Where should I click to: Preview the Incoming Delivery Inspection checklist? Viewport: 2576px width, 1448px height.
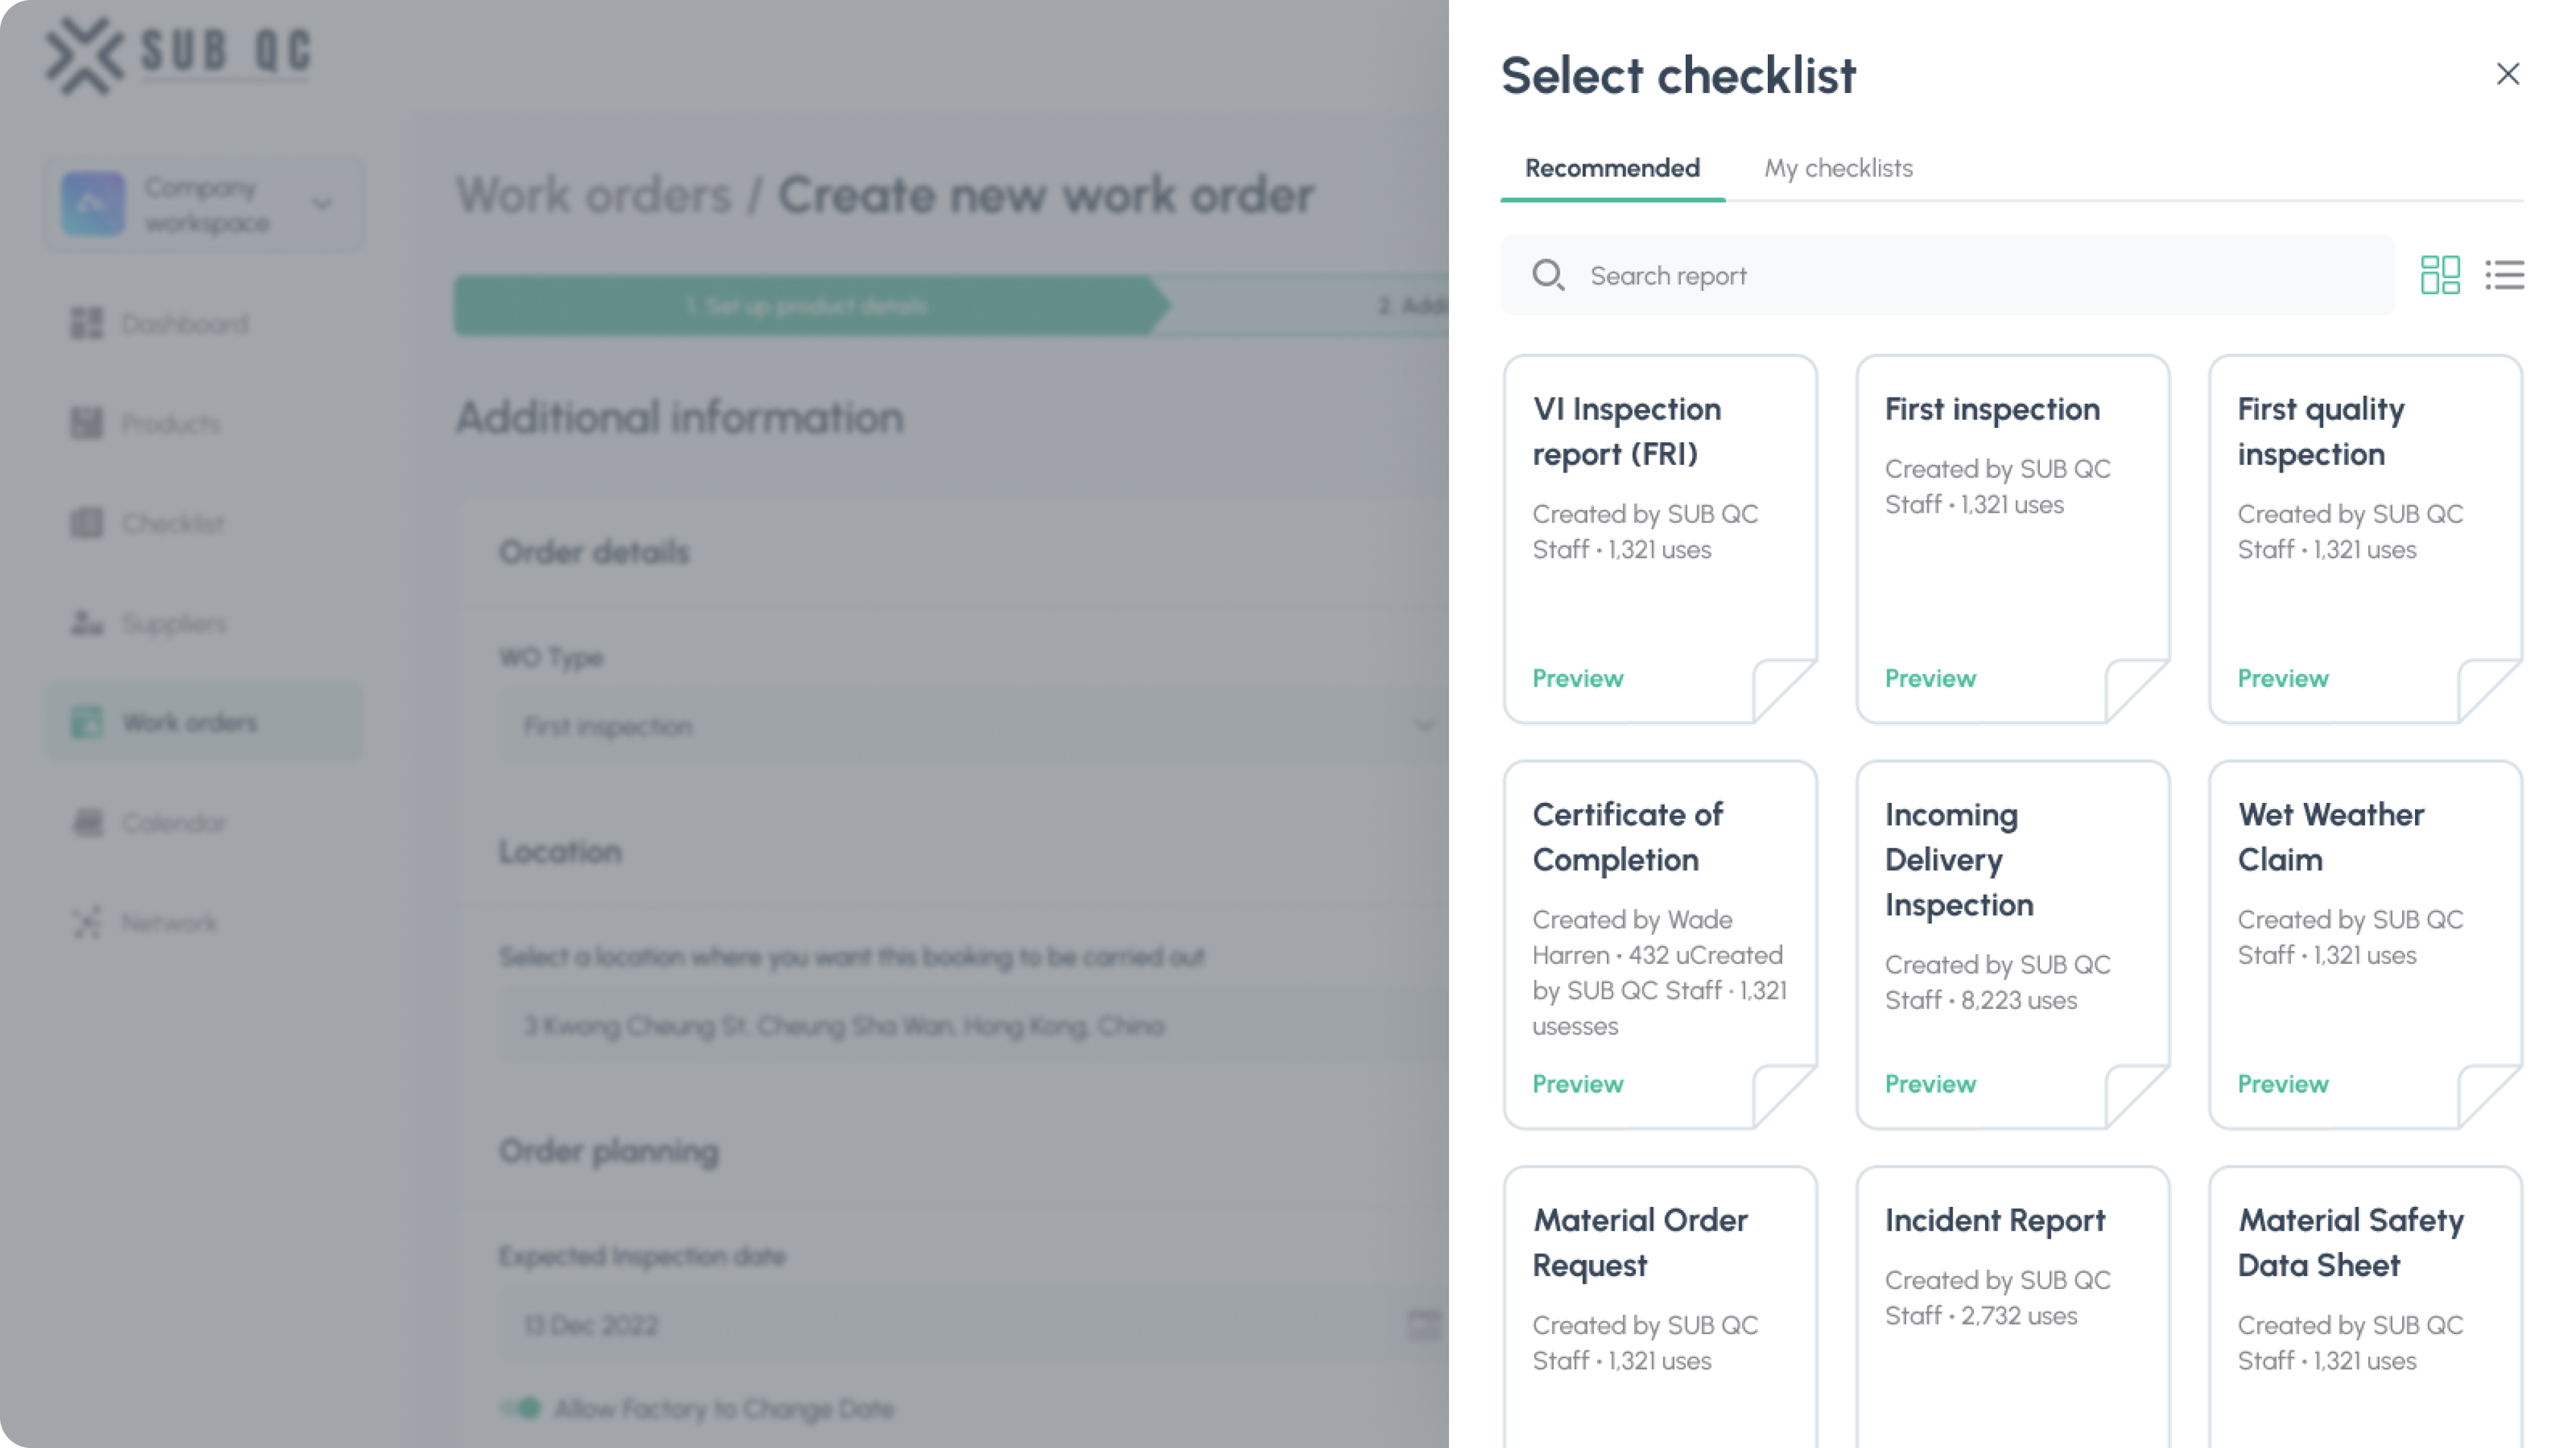click(x=1930, y=1084)
